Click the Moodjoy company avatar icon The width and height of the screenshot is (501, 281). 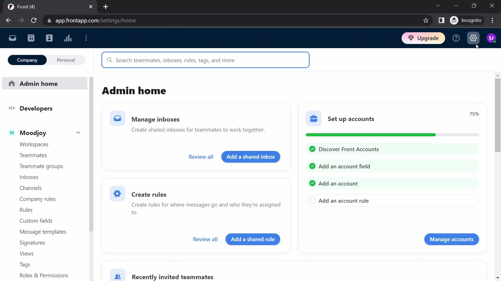tap(11, 133)
